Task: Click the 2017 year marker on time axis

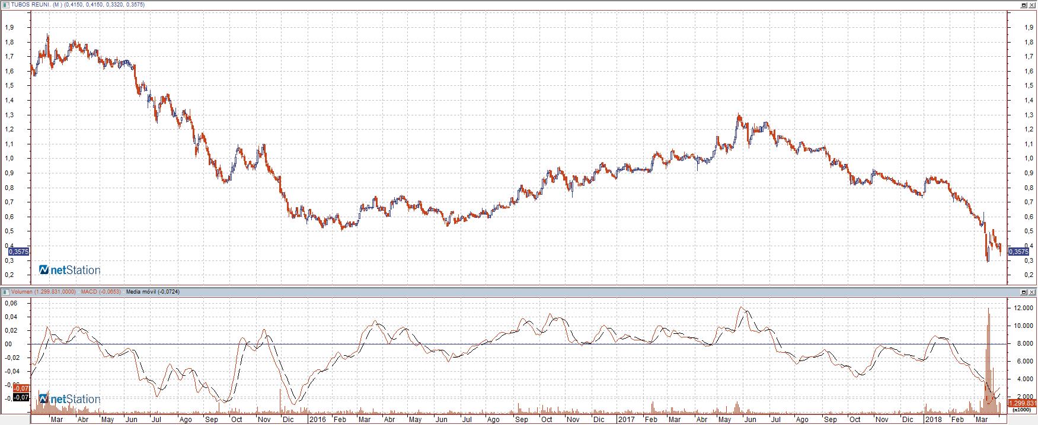Action: (x=626, y=419)
